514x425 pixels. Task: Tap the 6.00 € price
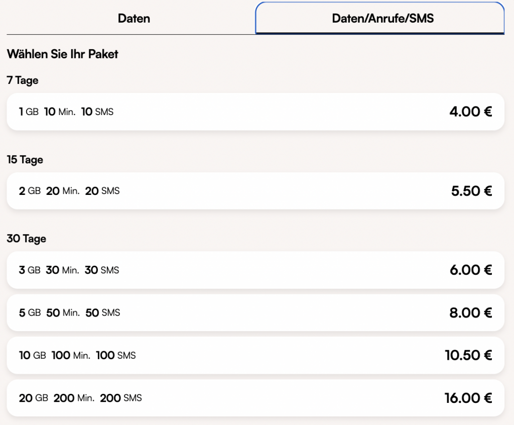click(470, 270)
